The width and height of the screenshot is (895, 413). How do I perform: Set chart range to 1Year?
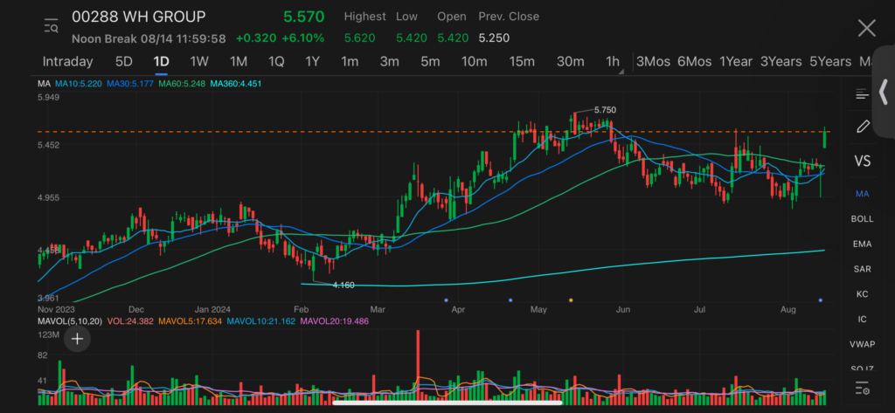(735, 62)
